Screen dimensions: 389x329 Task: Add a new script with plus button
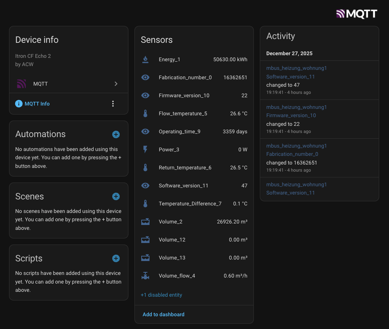pyautogui.click(x=116, y=258)
